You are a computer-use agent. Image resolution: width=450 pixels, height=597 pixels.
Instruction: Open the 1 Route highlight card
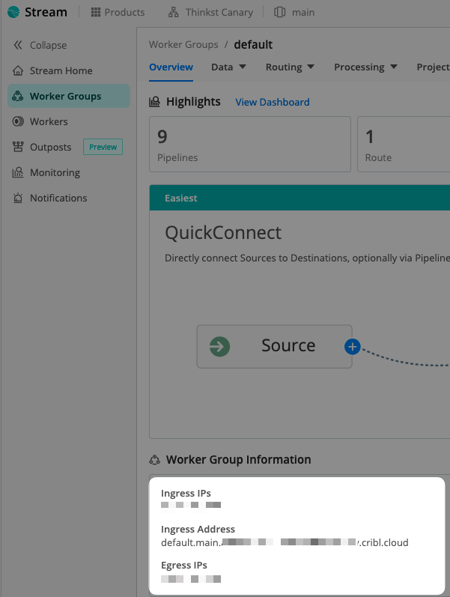tap(404, 144)
